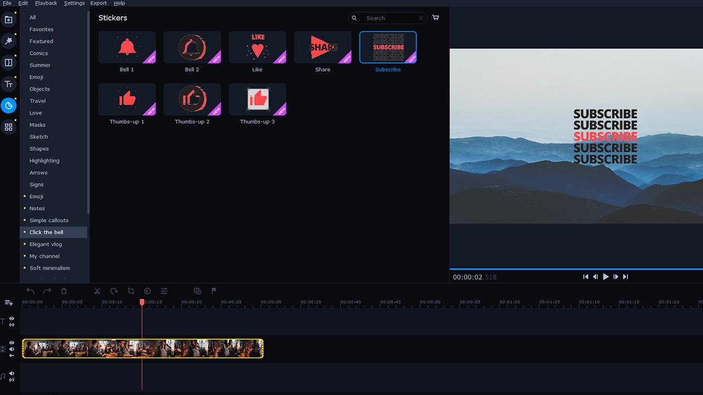Select the Click the bell collection

point(47,232)
